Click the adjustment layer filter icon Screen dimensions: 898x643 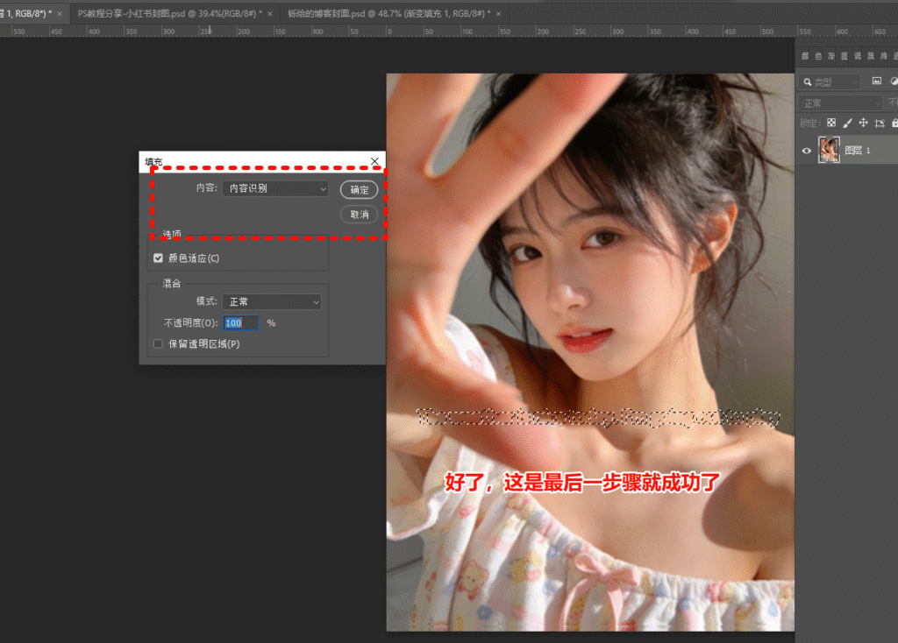892,81
